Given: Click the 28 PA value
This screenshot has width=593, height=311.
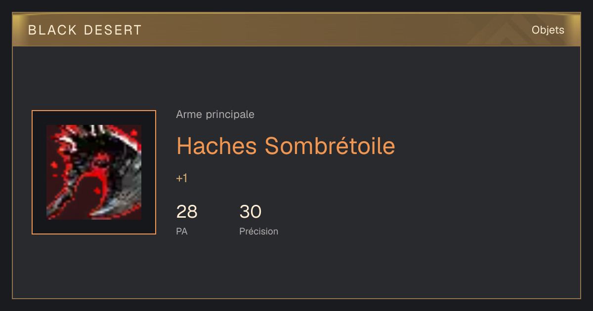Looking at the screenshot, I should (x=187, y=212).
